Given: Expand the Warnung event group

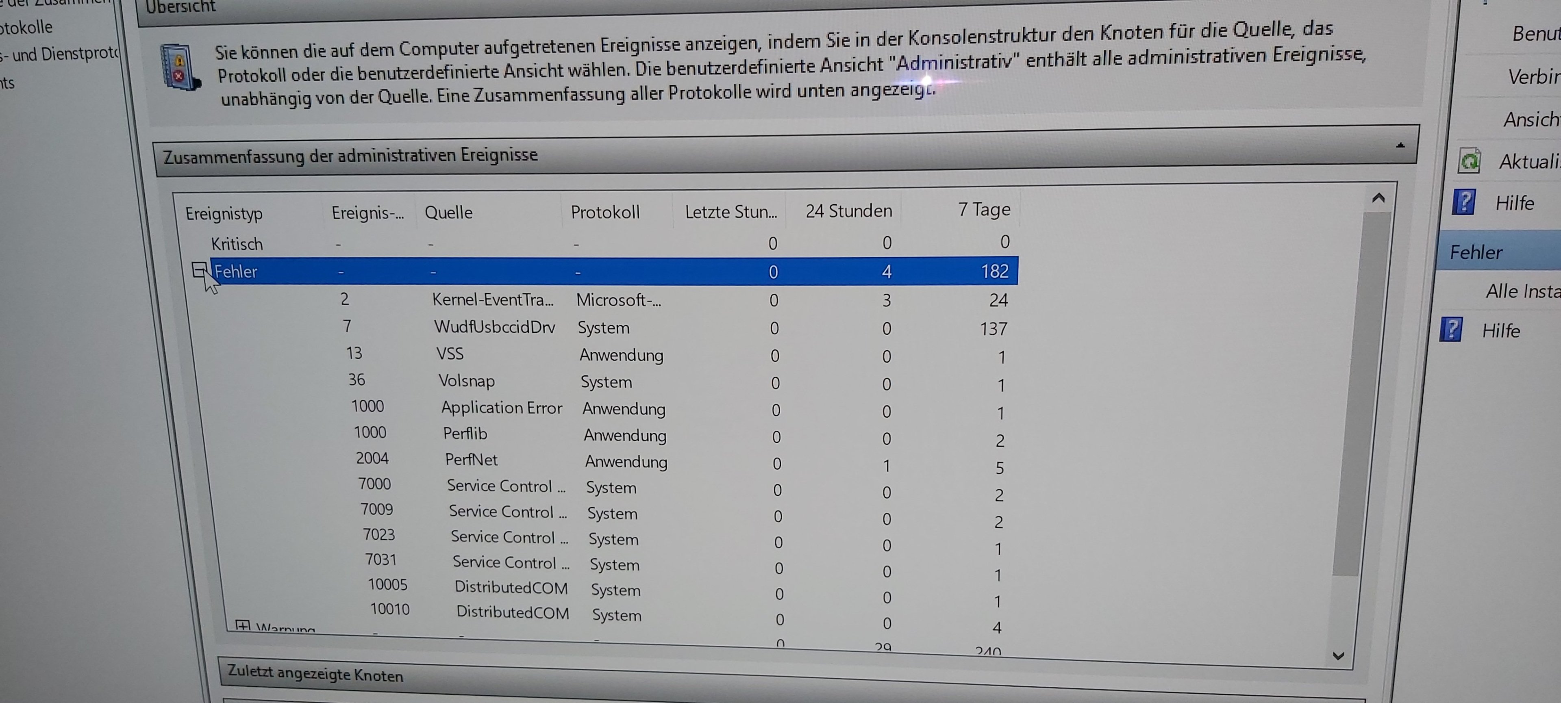Looking at the screenshot, I should click(242, 626).
